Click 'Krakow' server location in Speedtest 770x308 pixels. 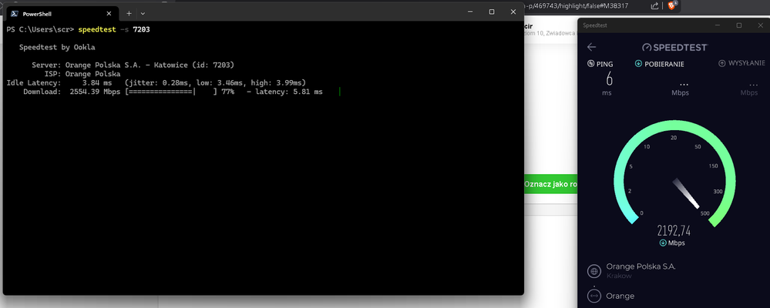pyautogui.click(x=619, y=276)
